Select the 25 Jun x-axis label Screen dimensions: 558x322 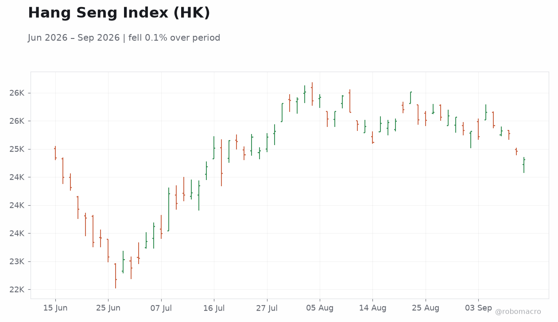108,308
